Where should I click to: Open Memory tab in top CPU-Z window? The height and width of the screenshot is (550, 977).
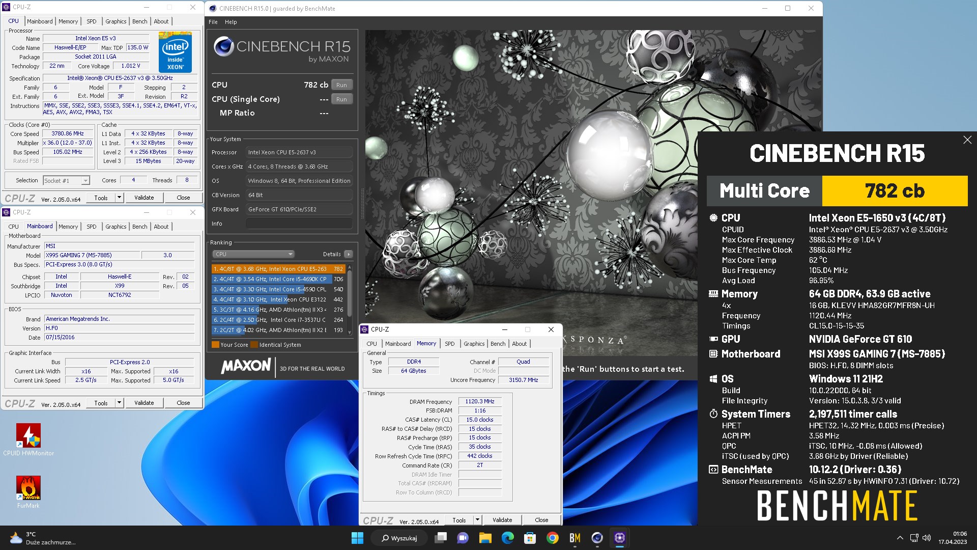68,21
